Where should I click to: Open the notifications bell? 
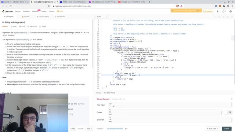[x=218, y=11]
